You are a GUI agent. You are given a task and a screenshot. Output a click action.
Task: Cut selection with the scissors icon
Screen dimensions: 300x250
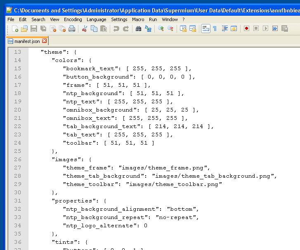[85, 29]
